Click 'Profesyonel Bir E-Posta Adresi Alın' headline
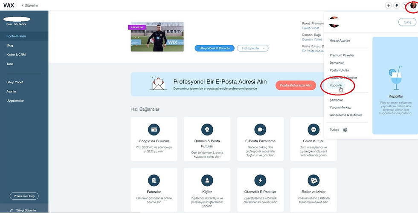Screen dimensions: 418x213 pyautogui.click(x=220, y=81)
